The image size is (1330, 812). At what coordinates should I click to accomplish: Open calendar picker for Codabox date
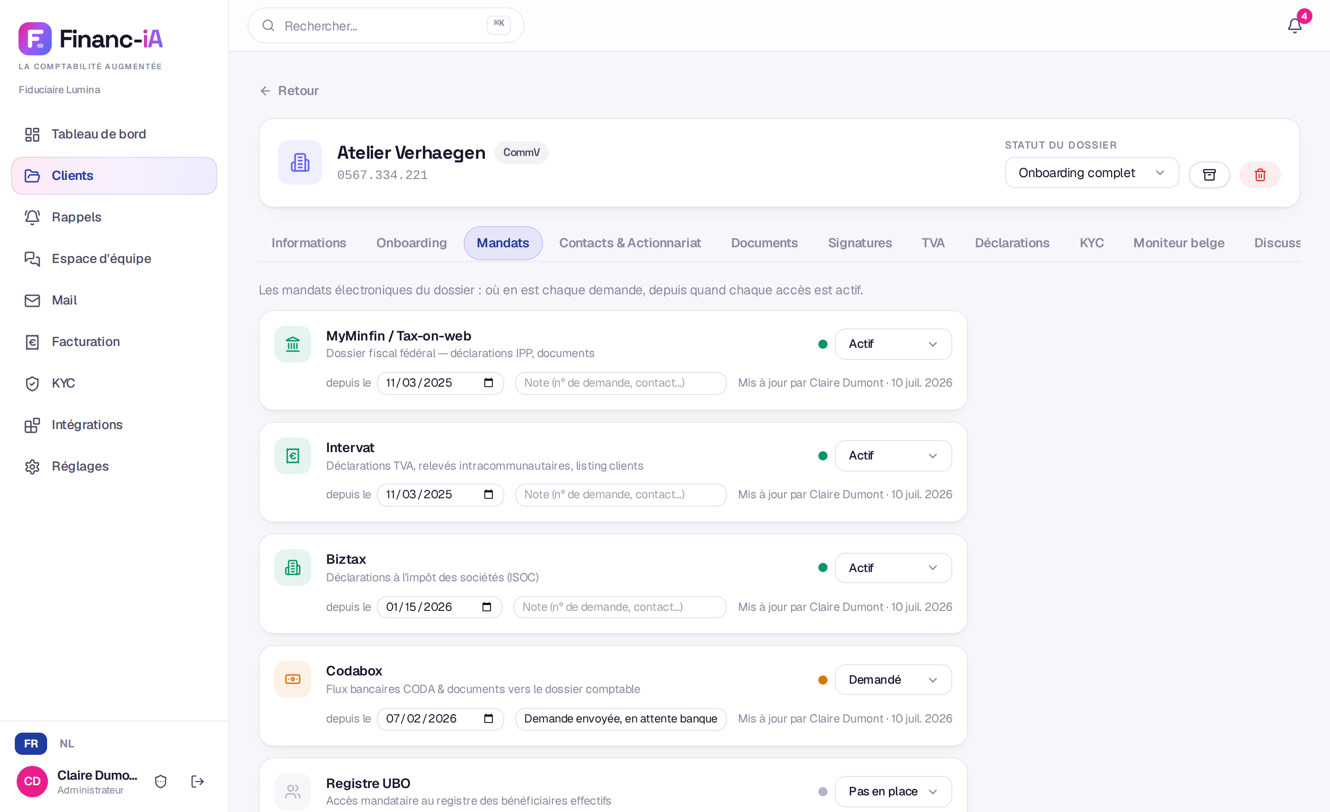(x=489, y=719)
